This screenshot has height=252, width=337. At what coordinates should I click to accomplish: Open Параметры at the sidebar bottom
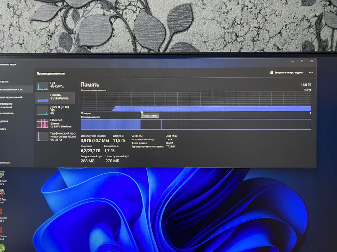5,163
